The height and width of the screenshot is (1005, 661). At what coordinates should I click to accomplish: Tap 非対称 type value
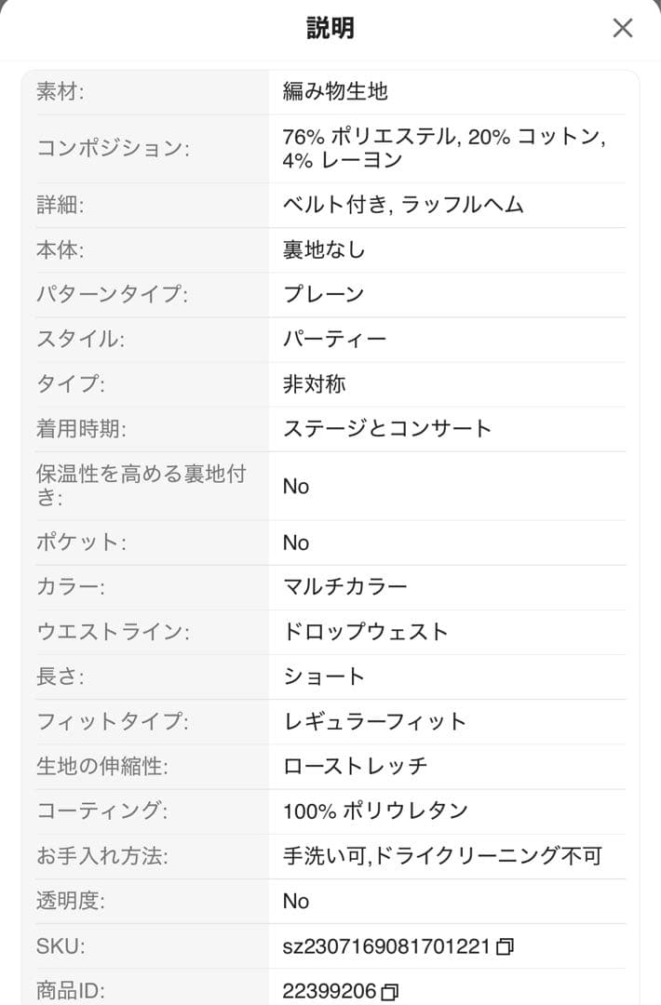[314, 383]
